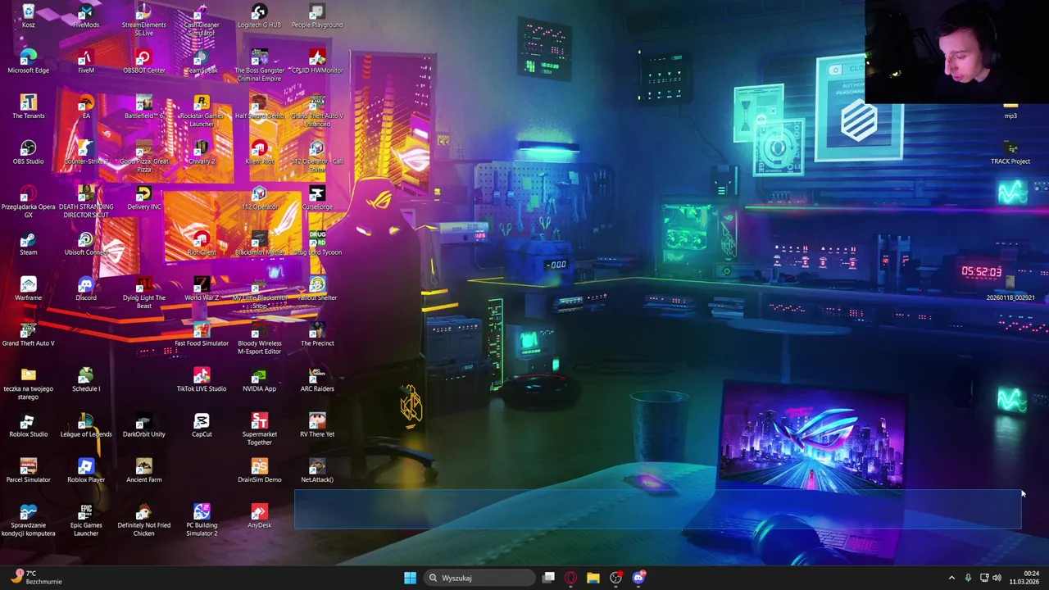Select the Parcel Simulator shortcut
1049x590 pixels.
coord(29,471)
